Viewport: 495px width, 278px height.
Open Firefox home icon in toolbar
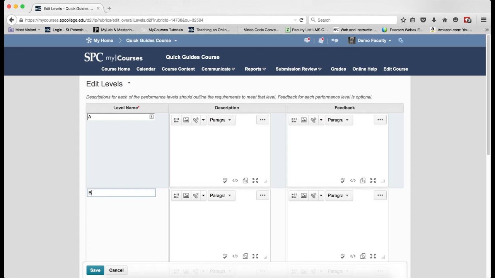[445, 20]
